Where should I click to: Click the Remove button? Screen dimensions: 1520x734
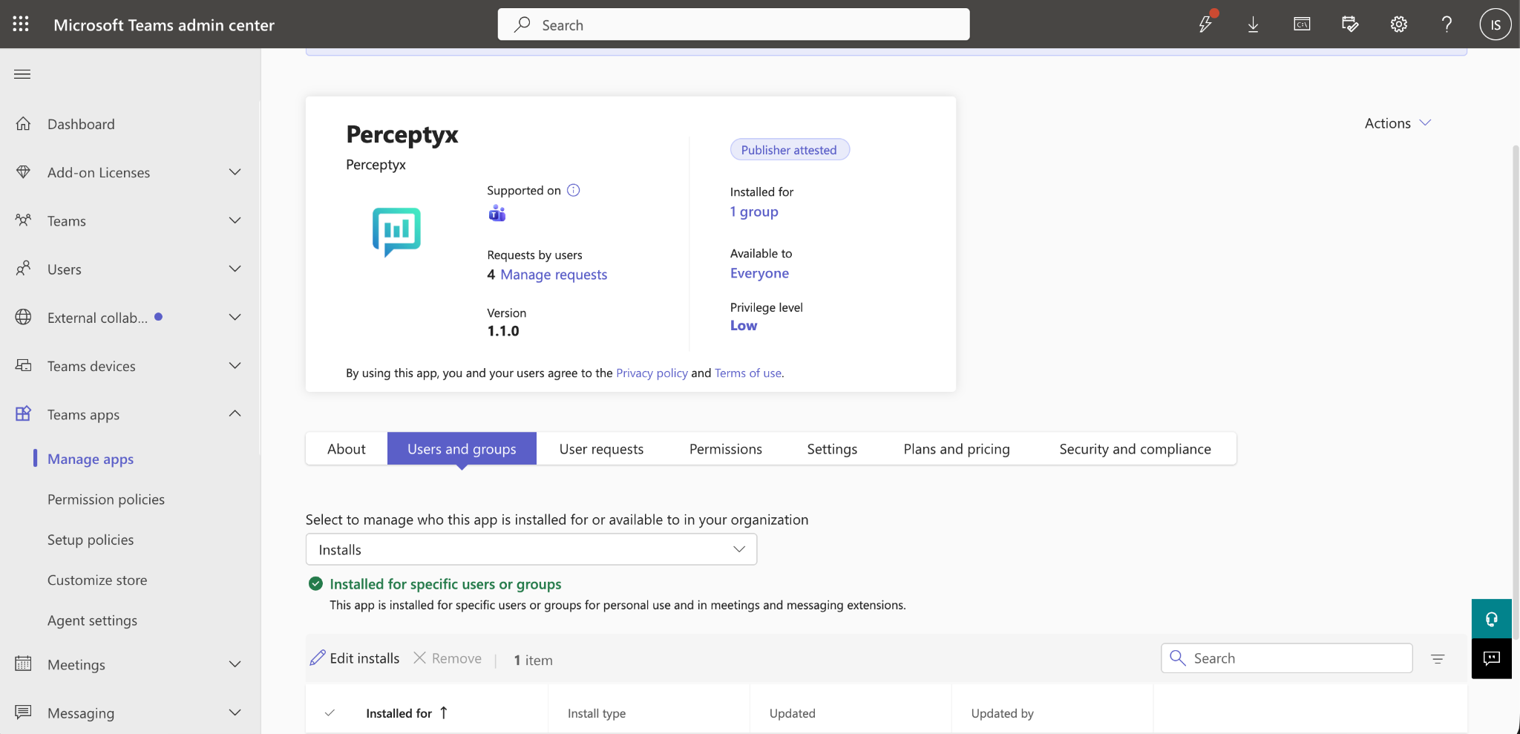click(448, 658)
